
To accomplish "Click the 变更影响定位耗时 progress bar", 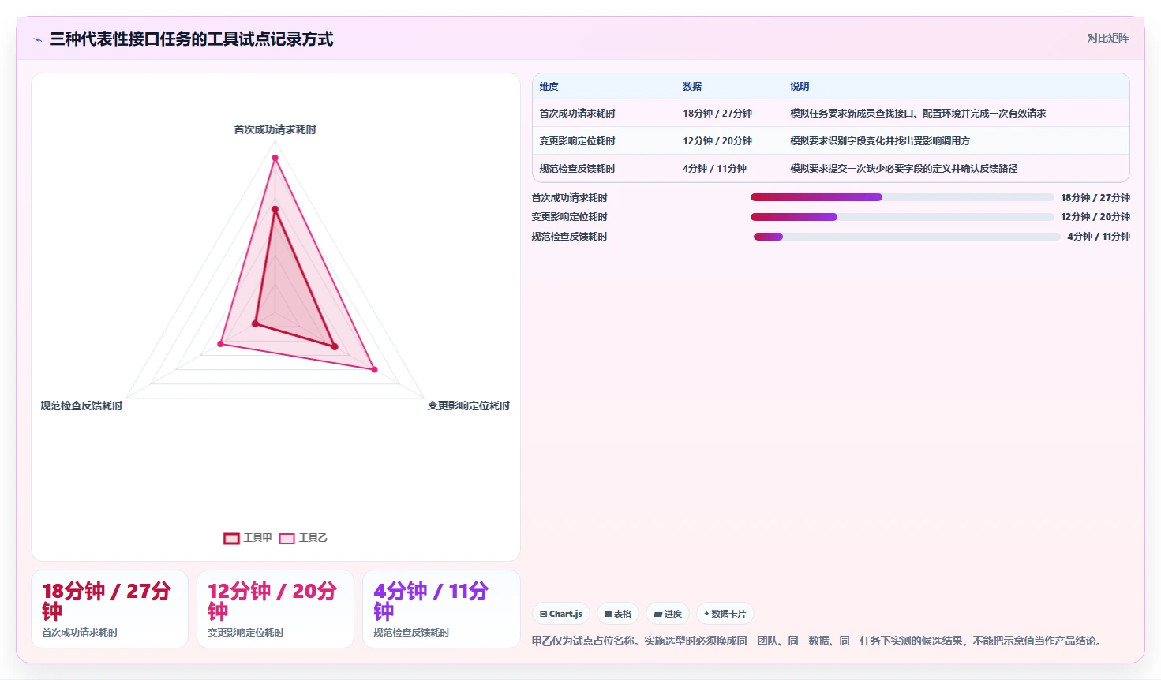I will (902, 217).
